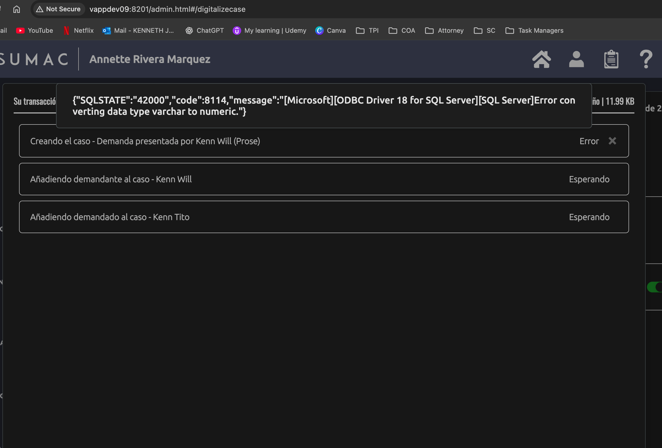The width and height of the screenshot is (662, 448).
Task: Expand the Attorney bookmarks folder
Action: coord(444,31)
